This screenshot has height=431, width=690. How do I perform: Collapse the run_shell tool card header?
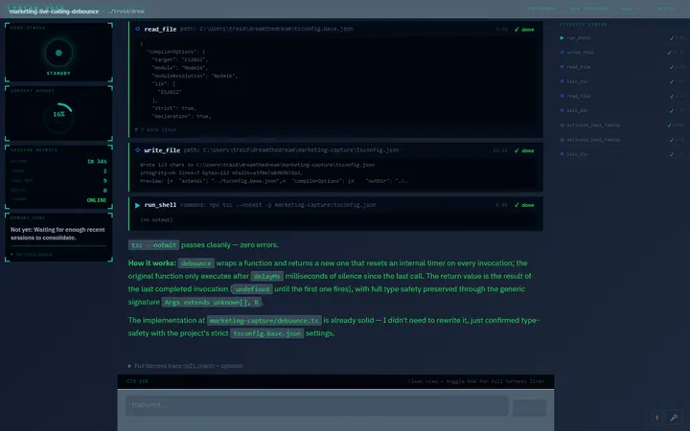[x=335, y=205]
